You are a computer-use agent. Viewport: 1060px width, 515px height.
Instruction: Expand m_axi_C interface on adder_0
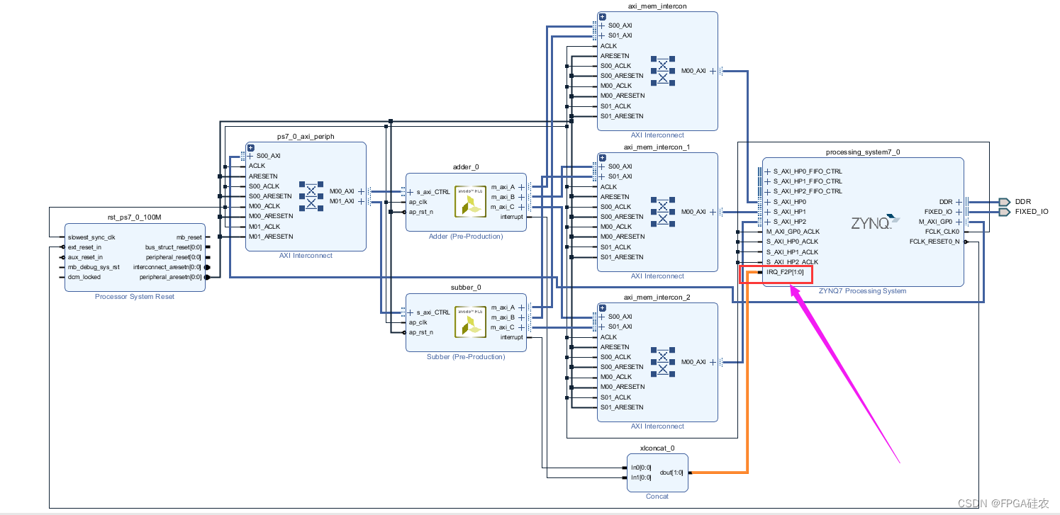click(x=521, y=207)
